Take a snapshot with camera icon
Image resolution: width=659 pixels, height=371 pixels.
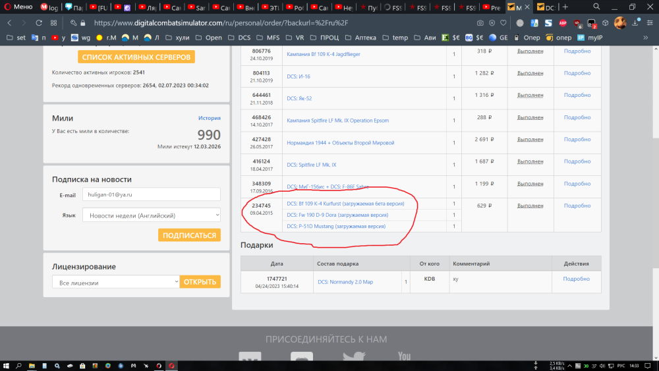[x=480, y=23]
